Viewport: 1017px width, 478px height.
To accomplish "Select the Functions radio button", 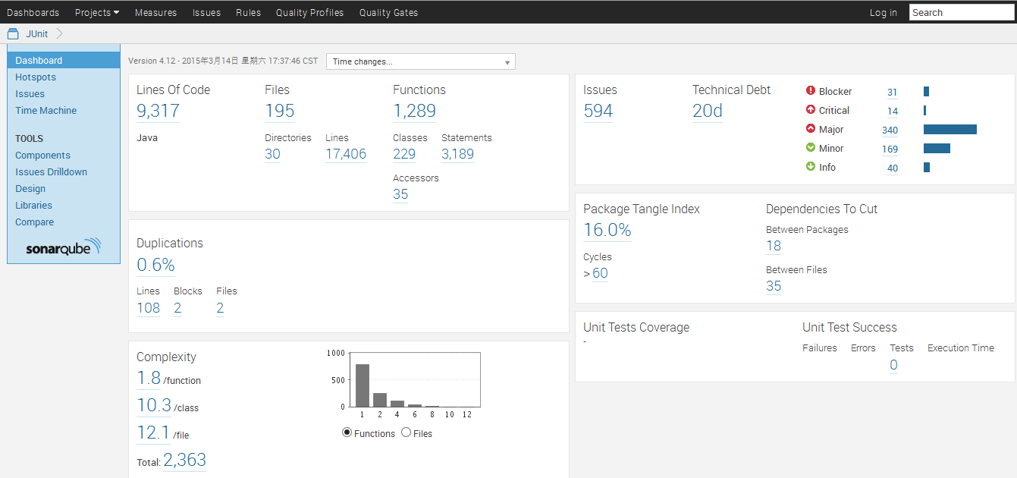I will tap(347, 432).
